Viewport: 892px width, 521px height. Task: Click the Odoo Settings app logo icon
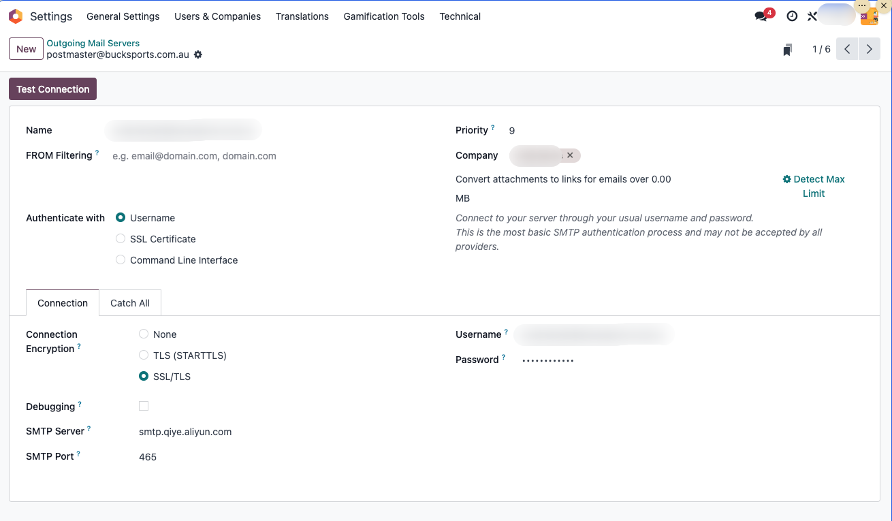[16, 16]
